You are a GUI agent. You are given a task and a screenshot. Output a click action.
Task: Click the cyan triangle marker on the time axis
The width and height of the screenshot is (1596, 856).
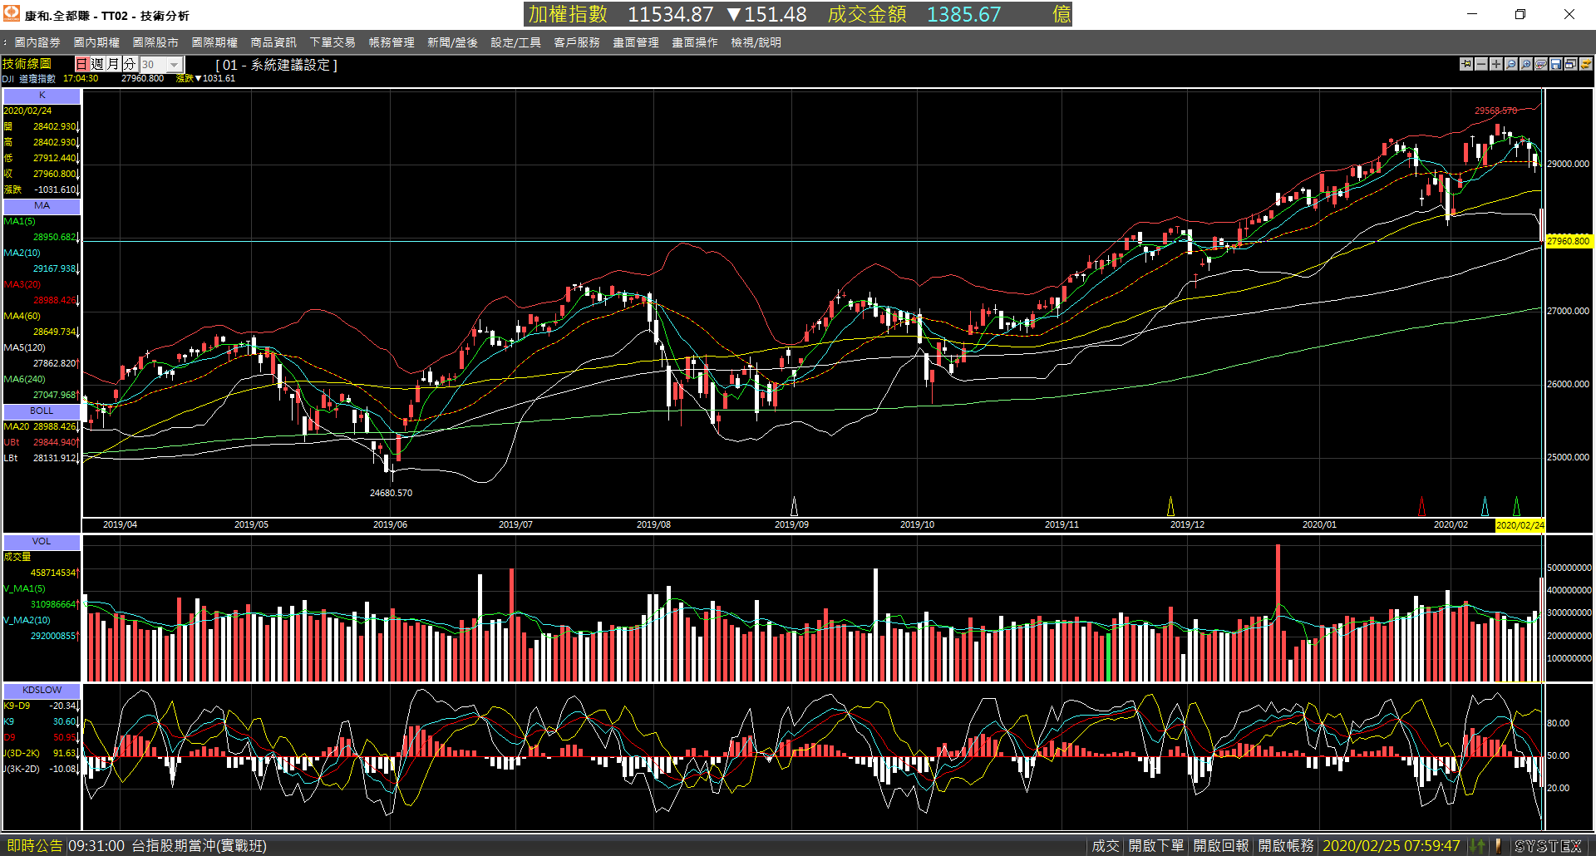point(1485,506)
